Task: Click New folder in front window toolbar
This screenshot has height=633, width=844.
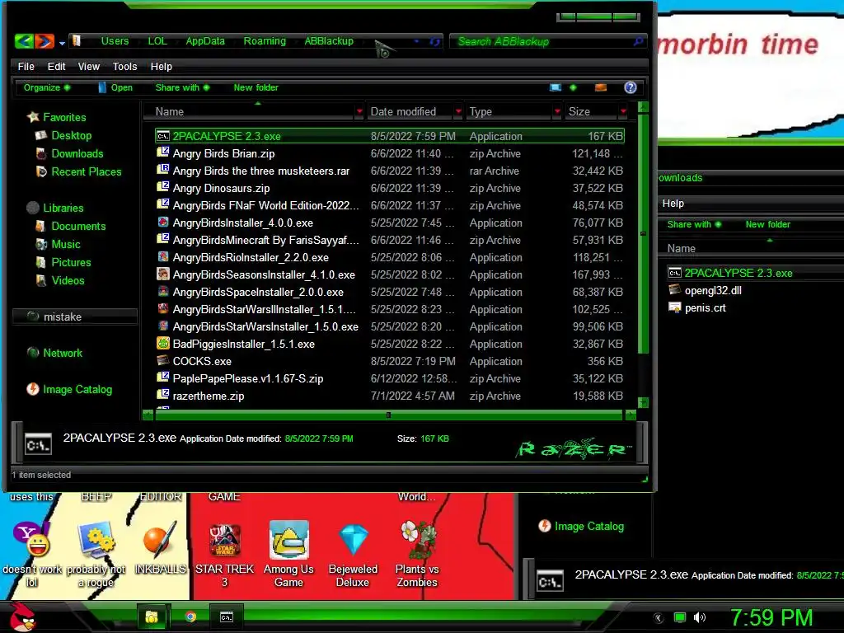Action: (256, 87)
